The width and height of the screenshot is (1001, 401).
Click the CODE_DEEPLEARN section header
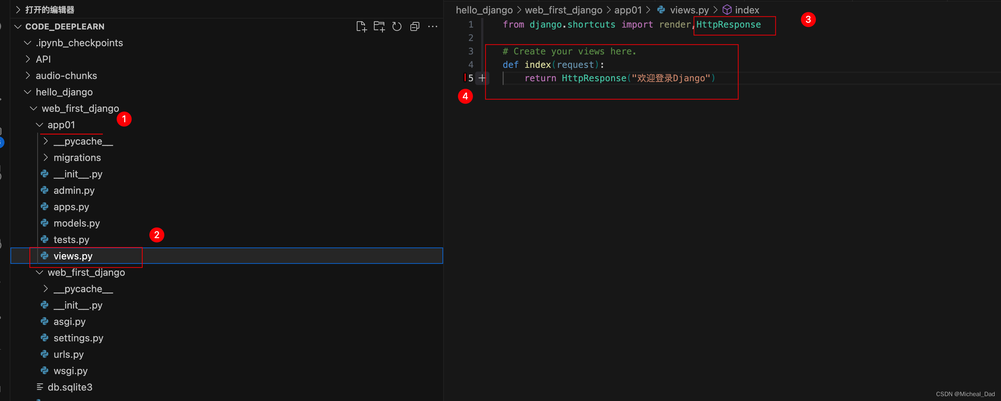[x=65, y=26]
